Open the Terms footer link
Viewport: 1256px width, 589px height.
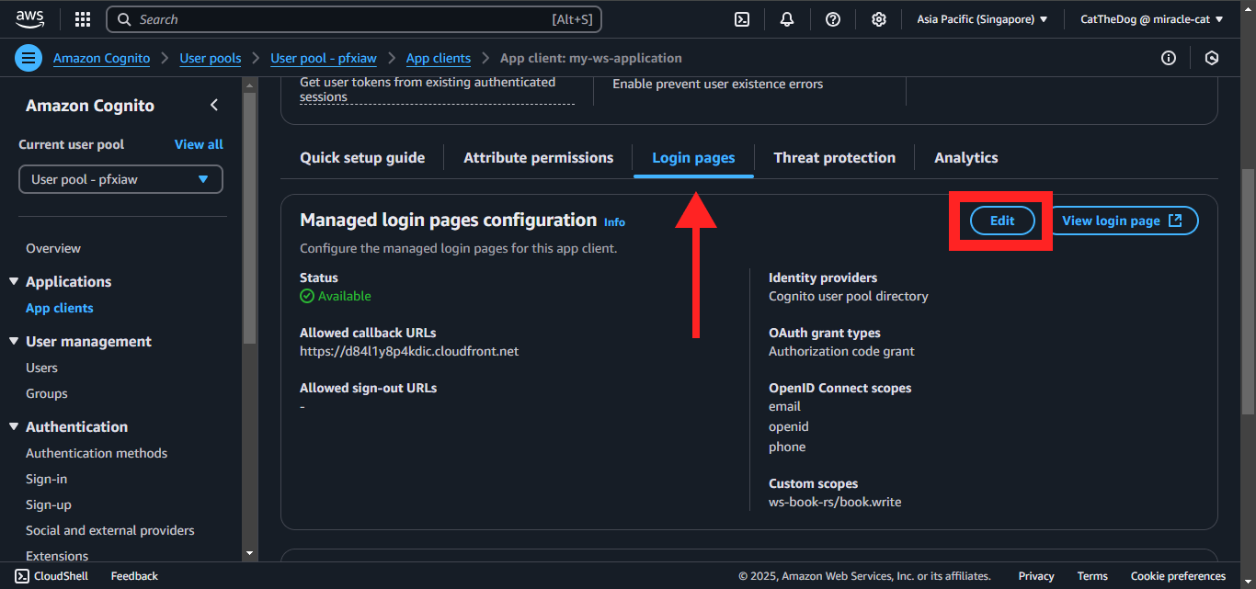coord(1092,576)
